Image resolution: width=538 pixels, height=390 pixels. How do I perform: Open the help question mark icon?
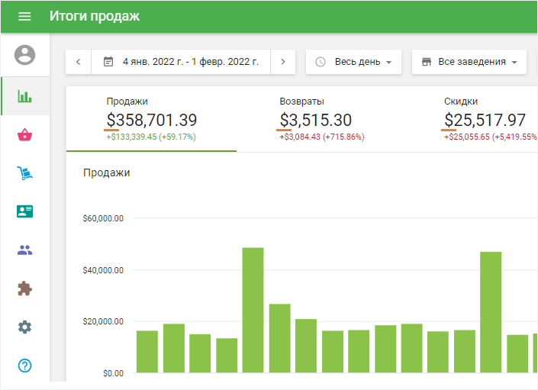[x=25, y=365]
